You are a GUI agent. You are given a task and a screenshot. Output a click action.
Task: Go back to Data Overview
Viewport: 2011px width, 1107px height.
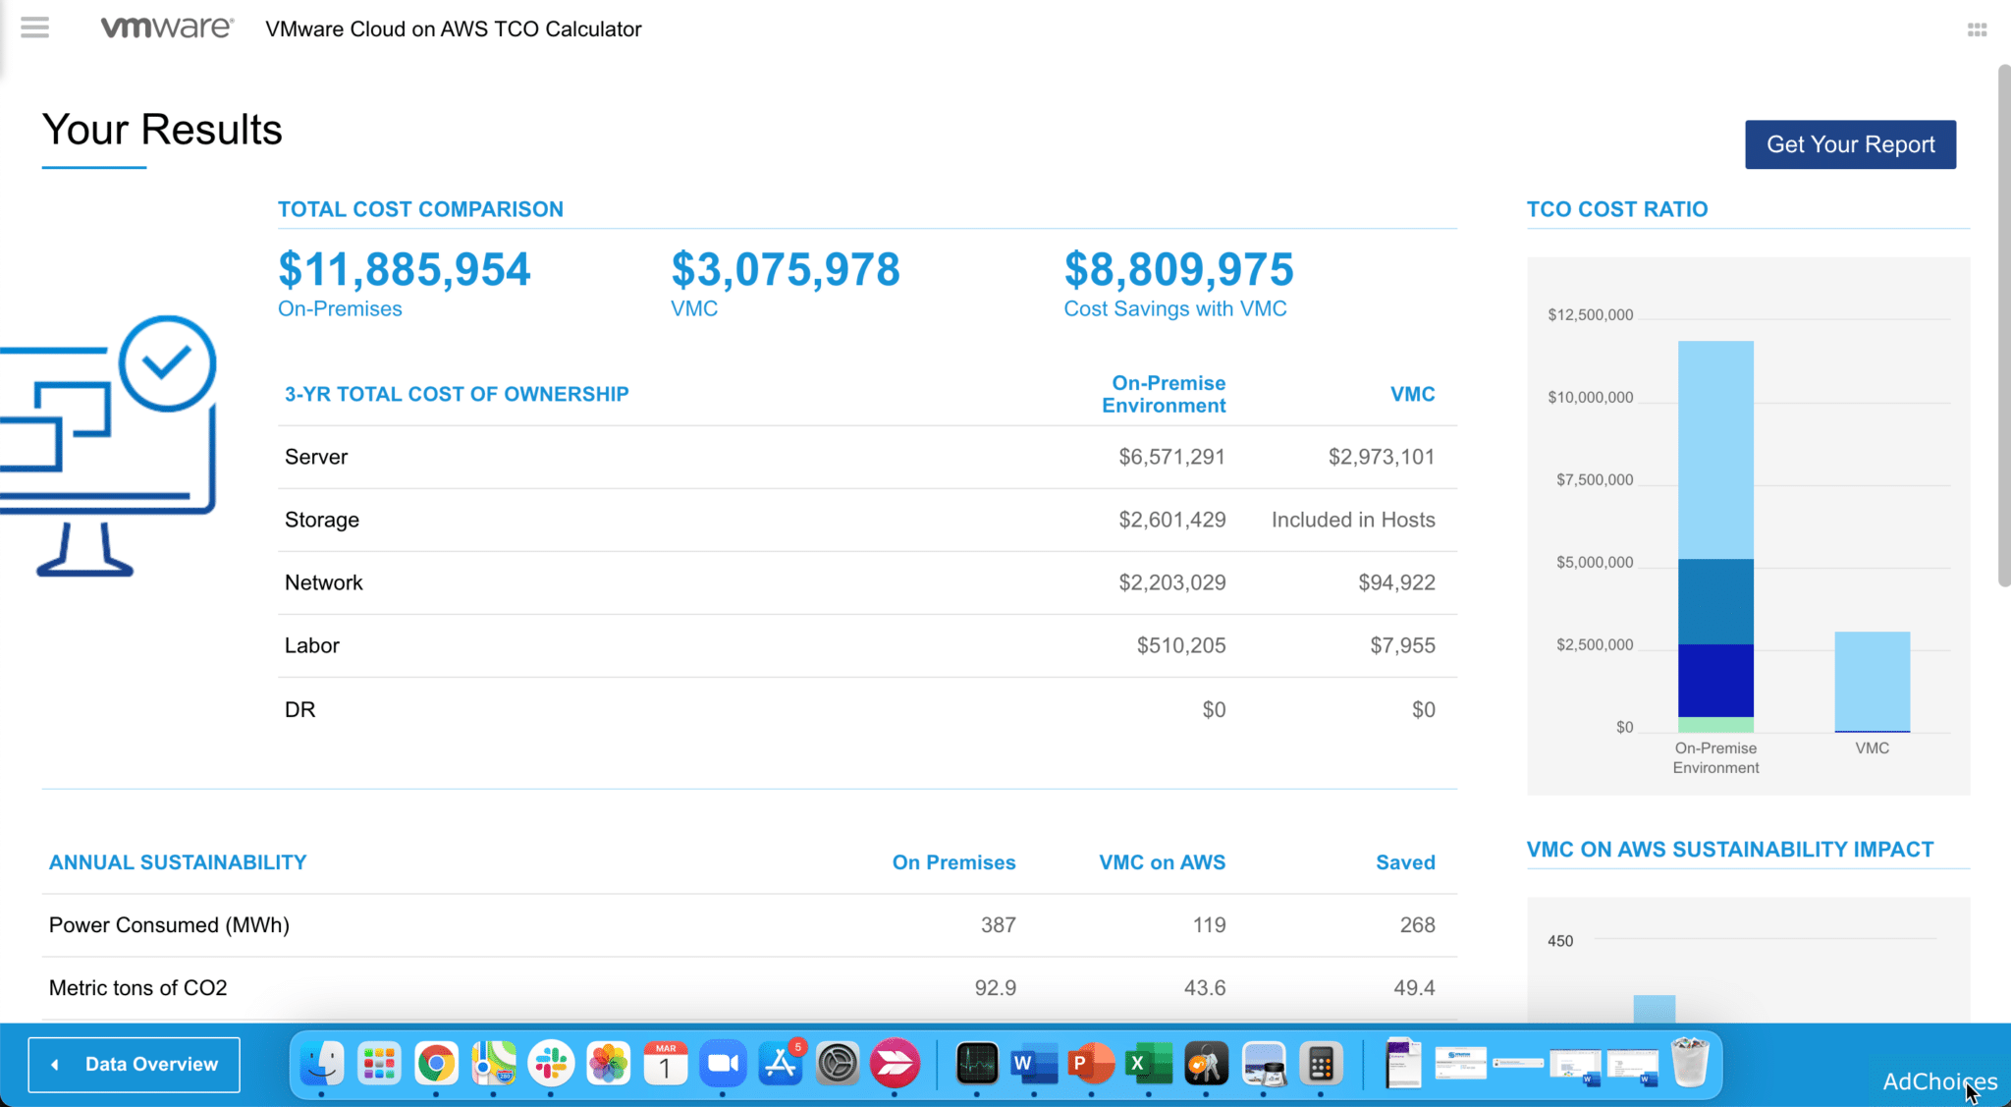point(134,1065)
